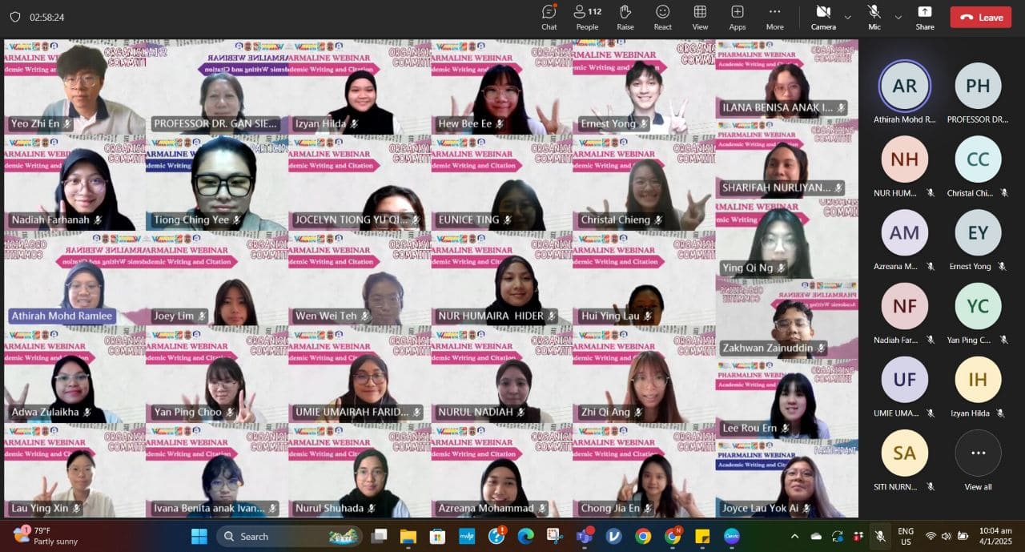Open the Apps button in toolbar
This screenshot has height=552, width=1025.
click(738, 17)
